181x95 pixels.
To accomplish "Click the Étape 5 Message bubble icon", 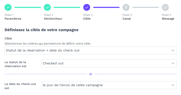I will (165, 7).
